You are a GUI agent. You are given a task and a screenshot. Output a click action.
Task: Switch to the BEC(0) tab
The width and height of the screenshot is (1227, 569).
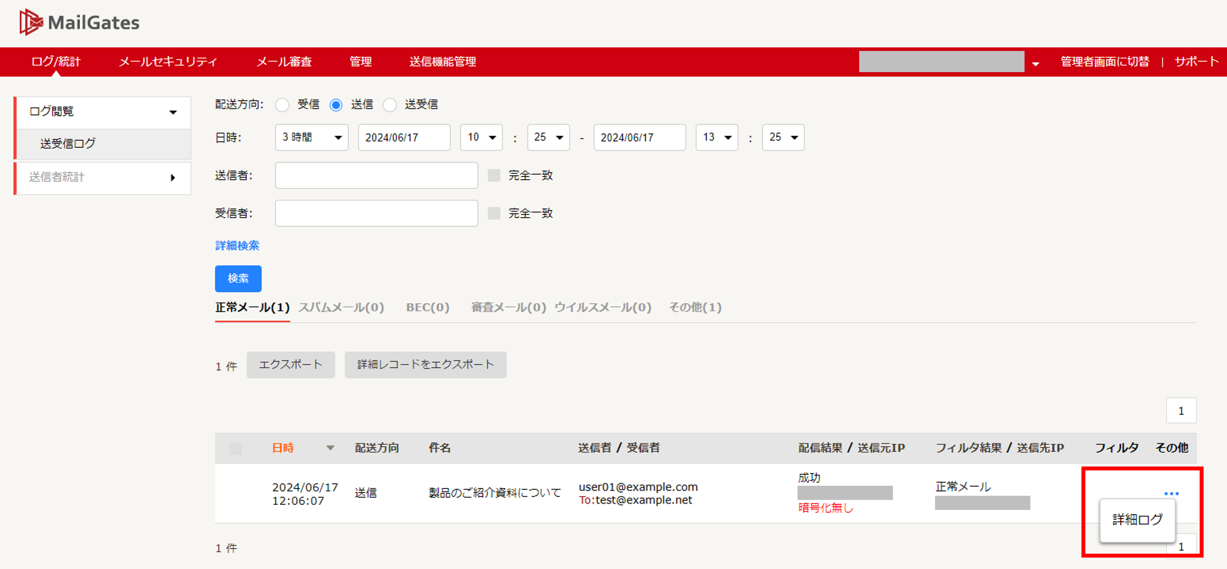(428, 307)
